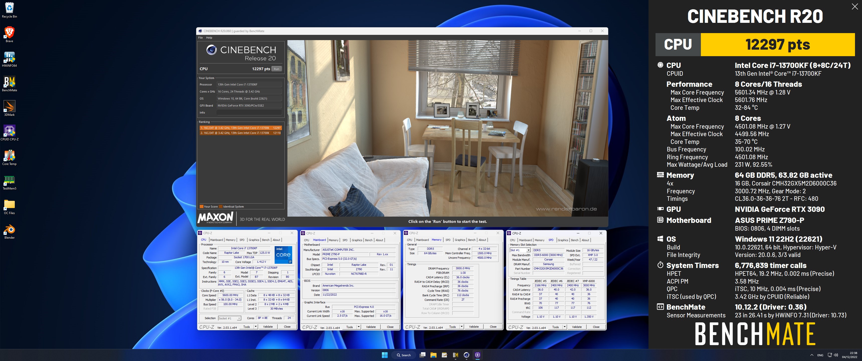Click the rendered room image in Cinebench

[447, 129]
